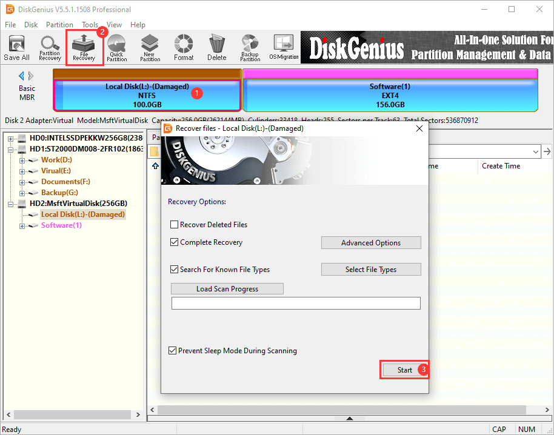Click the Advanced Options button
The width and height of the screenshot is (554, 435).
tap(371, 242)
